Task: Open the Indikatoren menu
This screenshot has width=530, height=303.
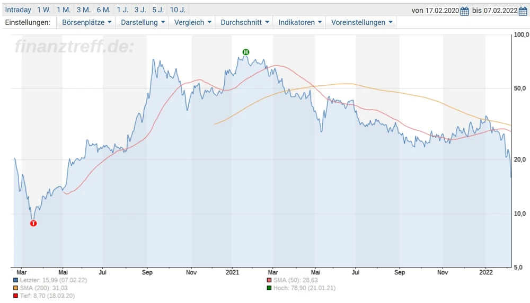Action: pos(300,22)
